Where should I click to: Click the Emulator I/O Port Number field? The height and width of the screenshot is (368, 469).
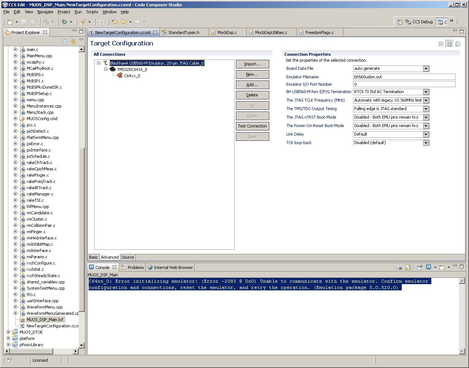pos(404,84)
